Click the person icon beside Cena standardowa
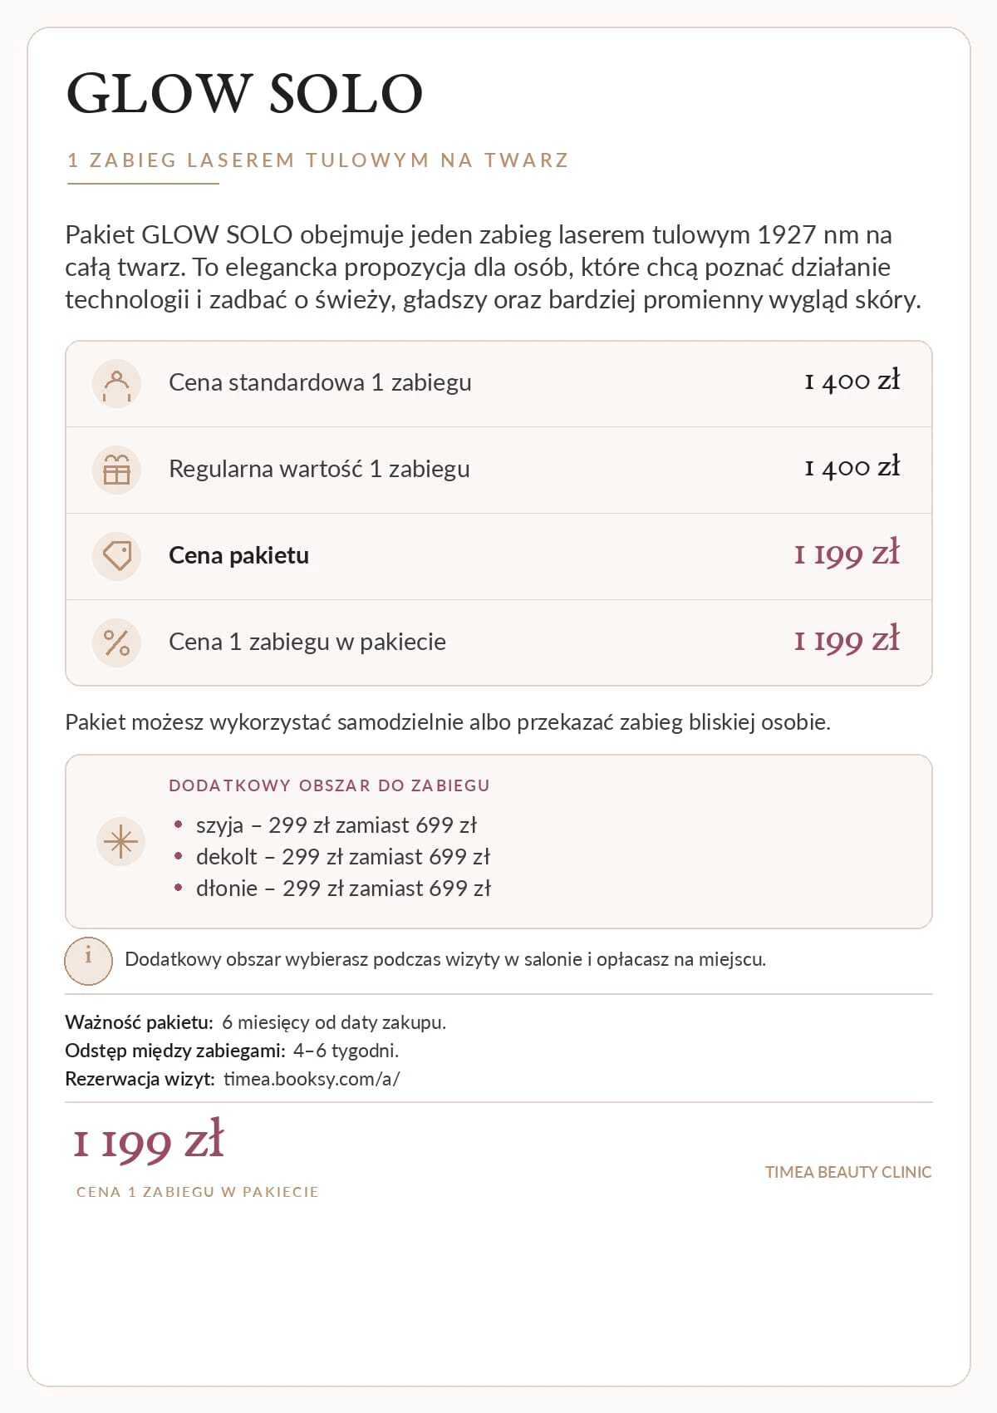 point(116,383)
